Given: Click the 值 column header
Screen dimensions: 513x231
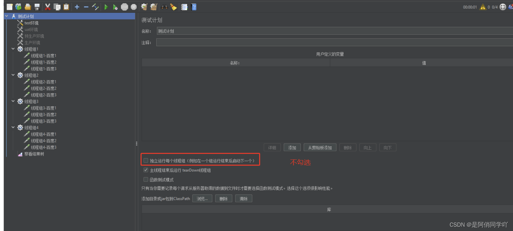Looking at the screenshot, I should [422, 63].
